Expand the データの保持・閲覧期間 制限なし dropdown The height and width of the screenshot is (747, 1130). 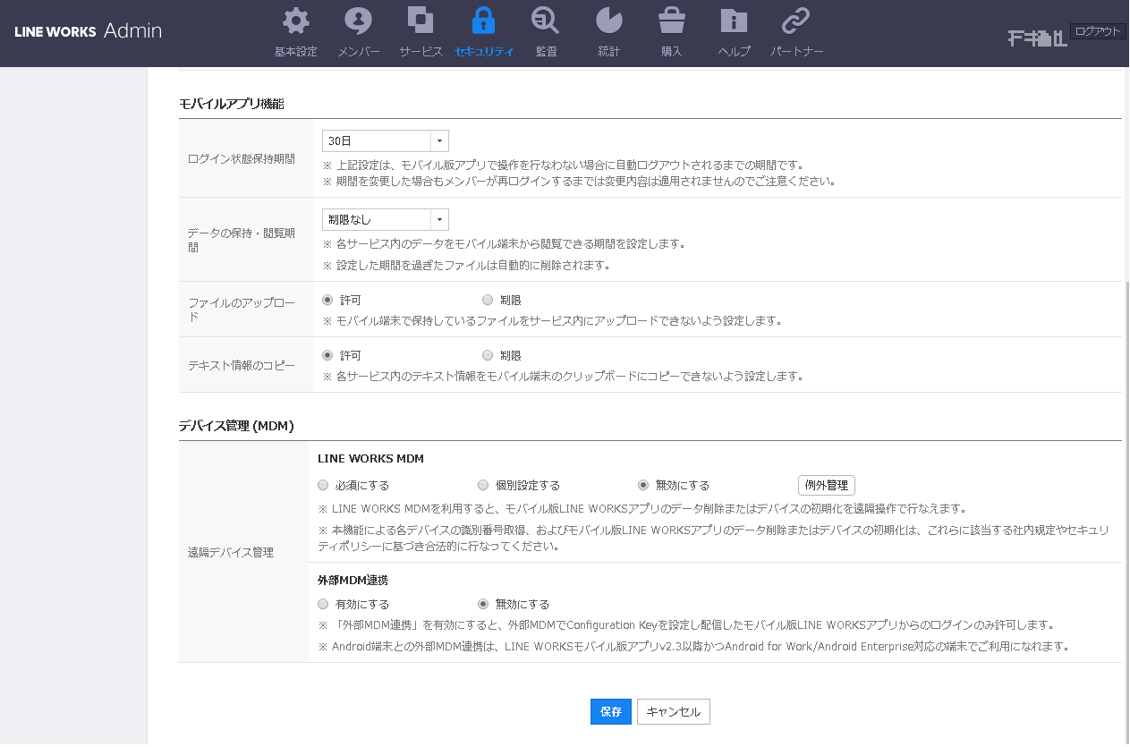point(385,220)
